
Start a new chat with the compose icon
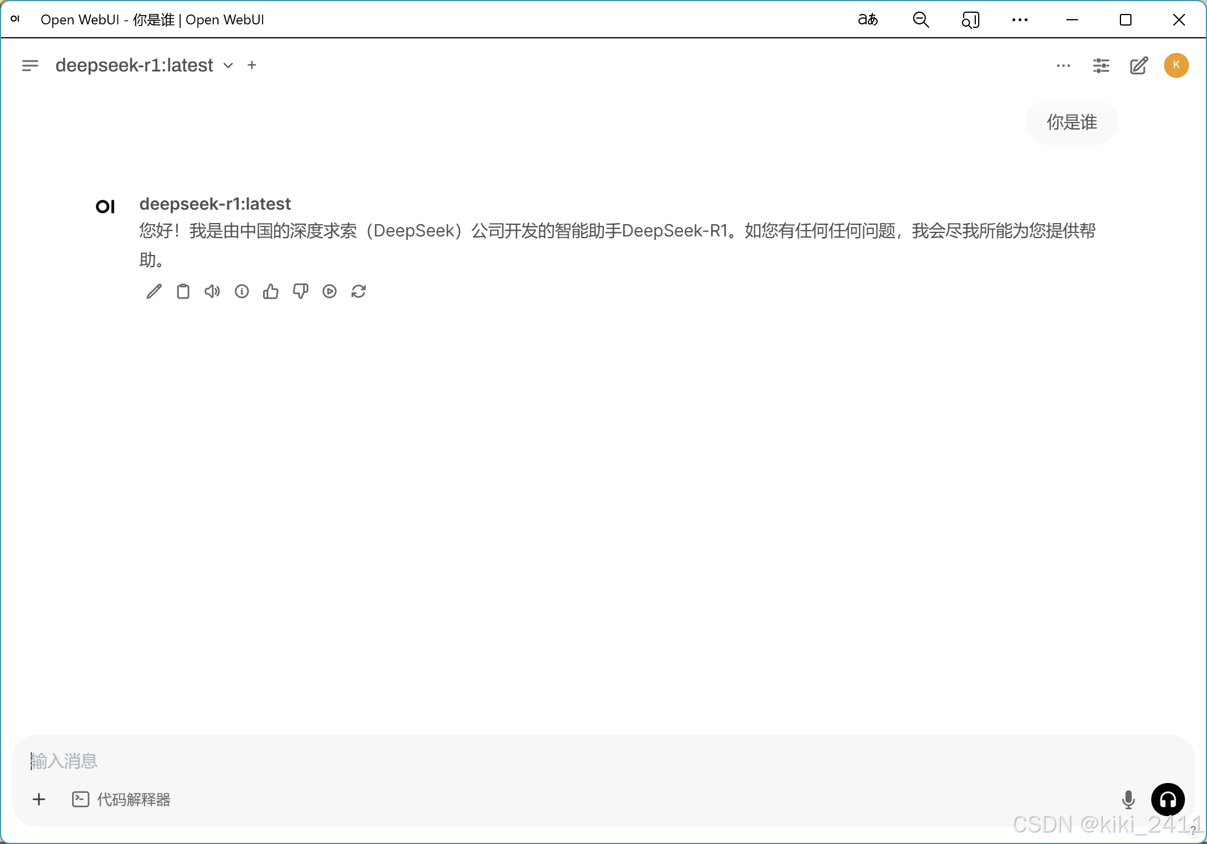(x=1138, y=66)
